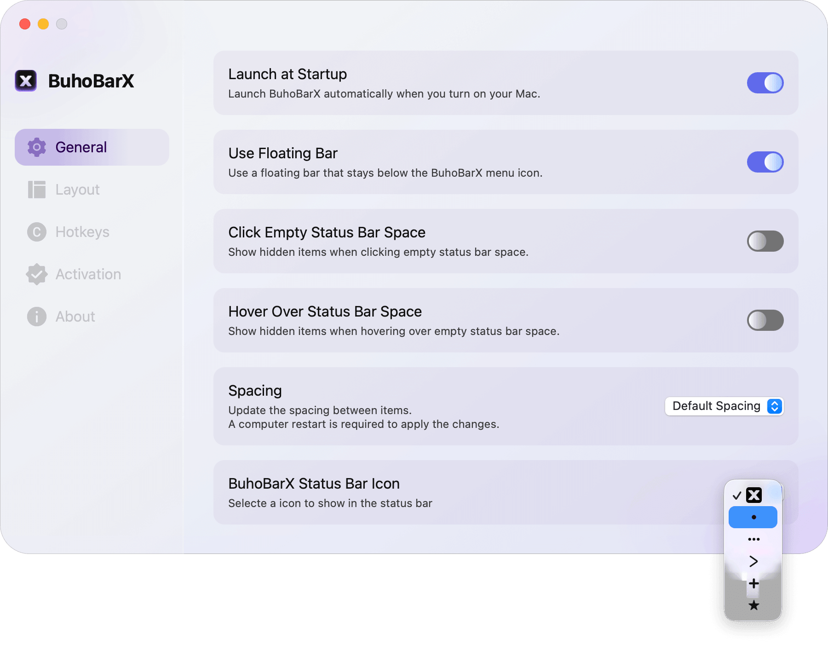This screenshot has width=828, height=646.
Task: Click the About info icon
Action: click(36, 317)
